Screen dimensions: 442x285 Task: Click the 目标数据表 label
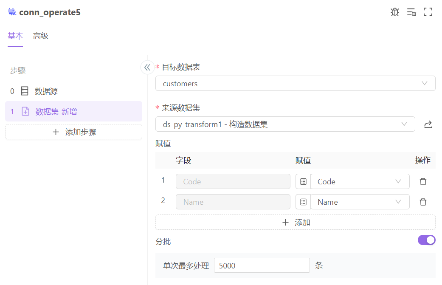(181, 67)
